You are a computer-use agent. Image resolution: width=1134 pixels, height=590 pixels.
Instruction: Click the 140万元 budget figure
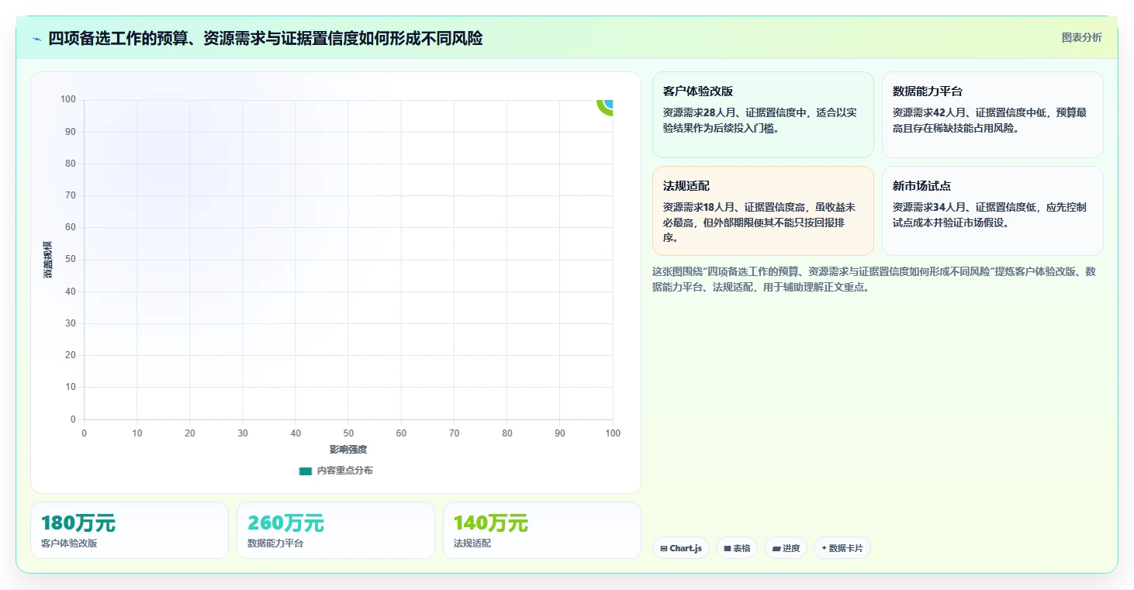(491, 523)
